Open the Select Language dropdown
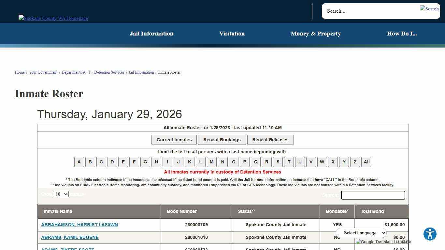This screenshot has width=445, height=250. pos(361,233)
